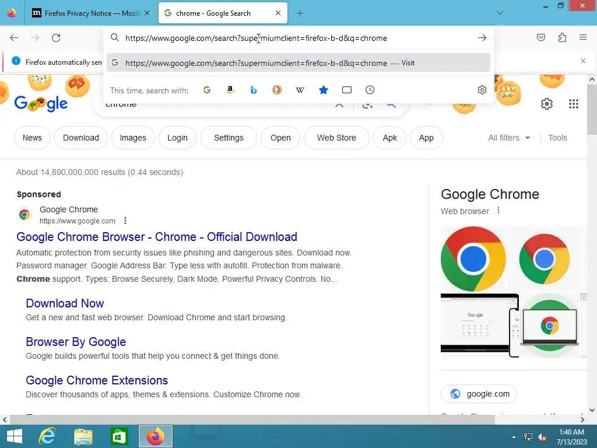Click the horizontal page scrollbar
The width and height of the screenshot is (597, 448).
pyautogui.click(x=252, y=419)
